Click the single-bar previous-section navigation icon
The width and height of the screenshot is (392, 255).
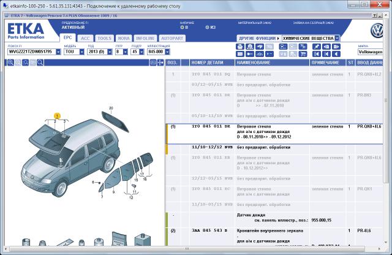point(326,54)
